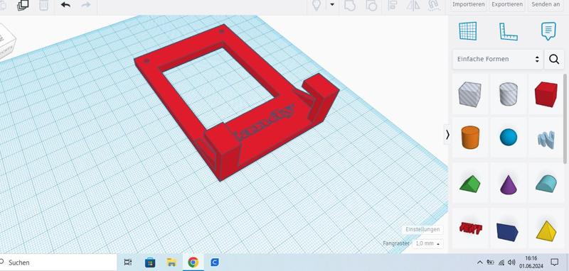The width and height of the screenshot is (569, 271).
Task: Click the Align tool icon
Action: (393, 5)
